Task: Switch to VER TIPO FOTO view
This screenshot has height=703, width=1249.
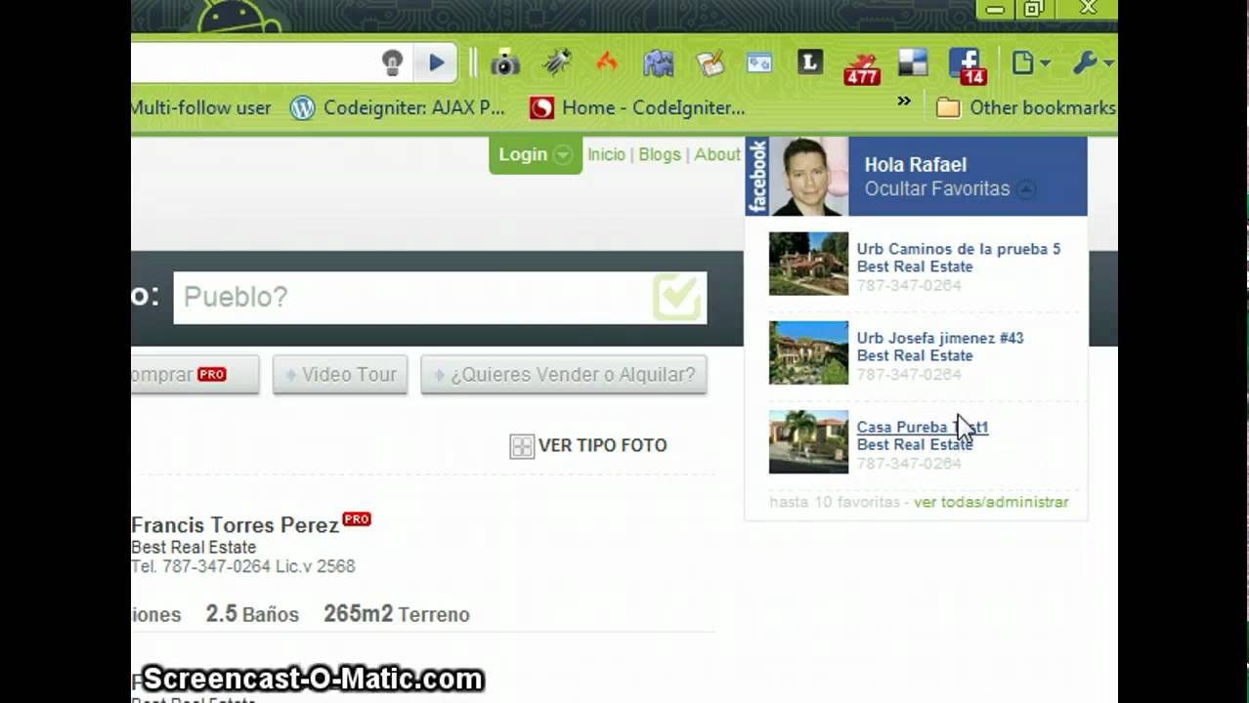Action: tap(588, 446)
